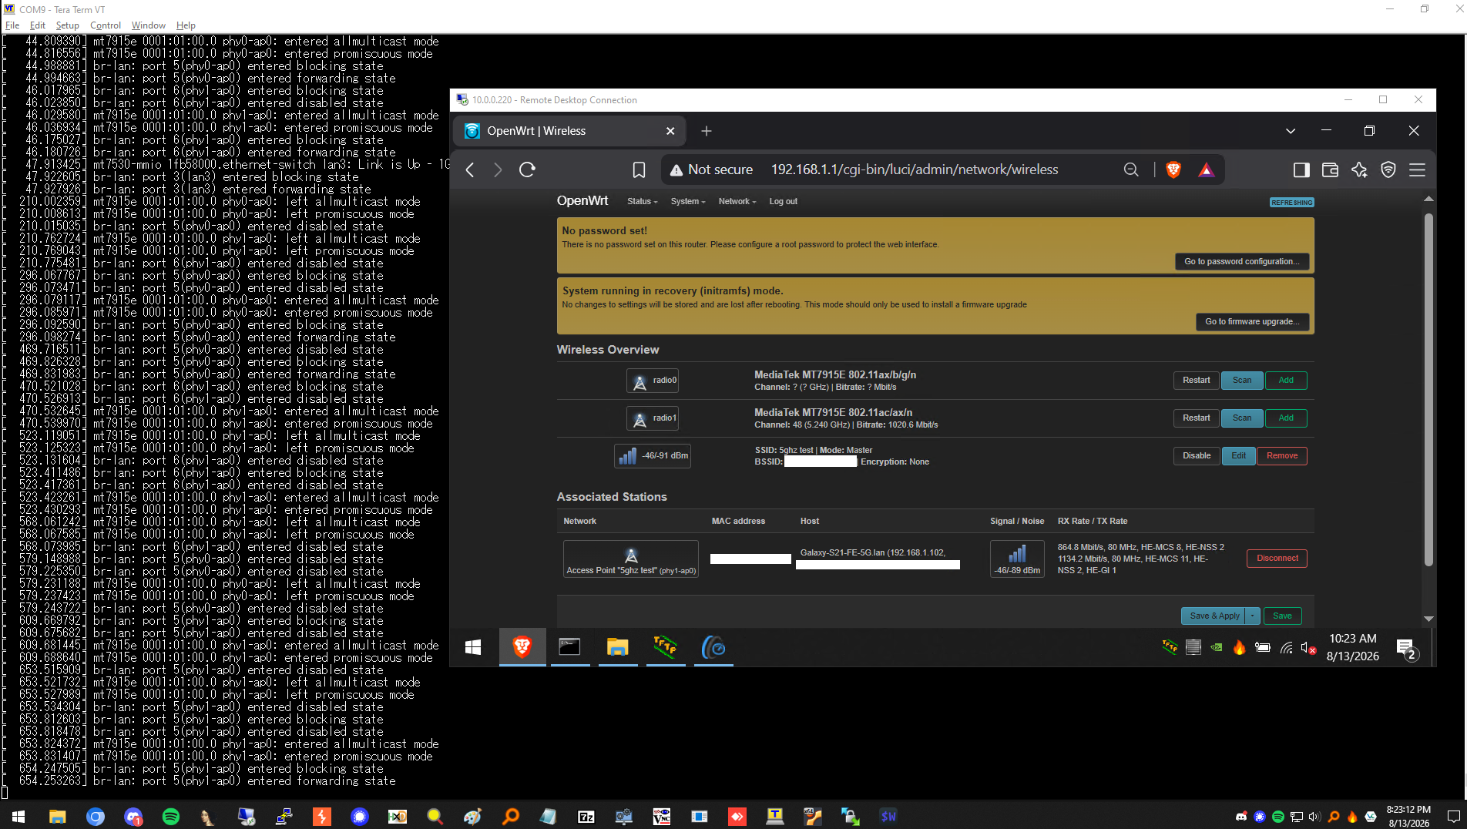Image resolution: width=1467 pixels, height=829 pixels.
Task: Add network on radio1
Action: (x=1286, y=418)
